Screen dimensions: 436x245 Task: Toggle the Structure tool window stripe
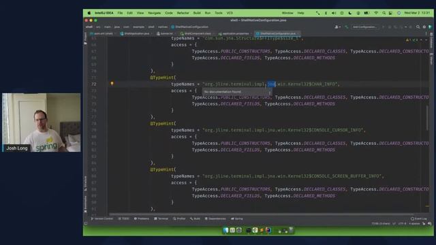click(x=86, y=183)
